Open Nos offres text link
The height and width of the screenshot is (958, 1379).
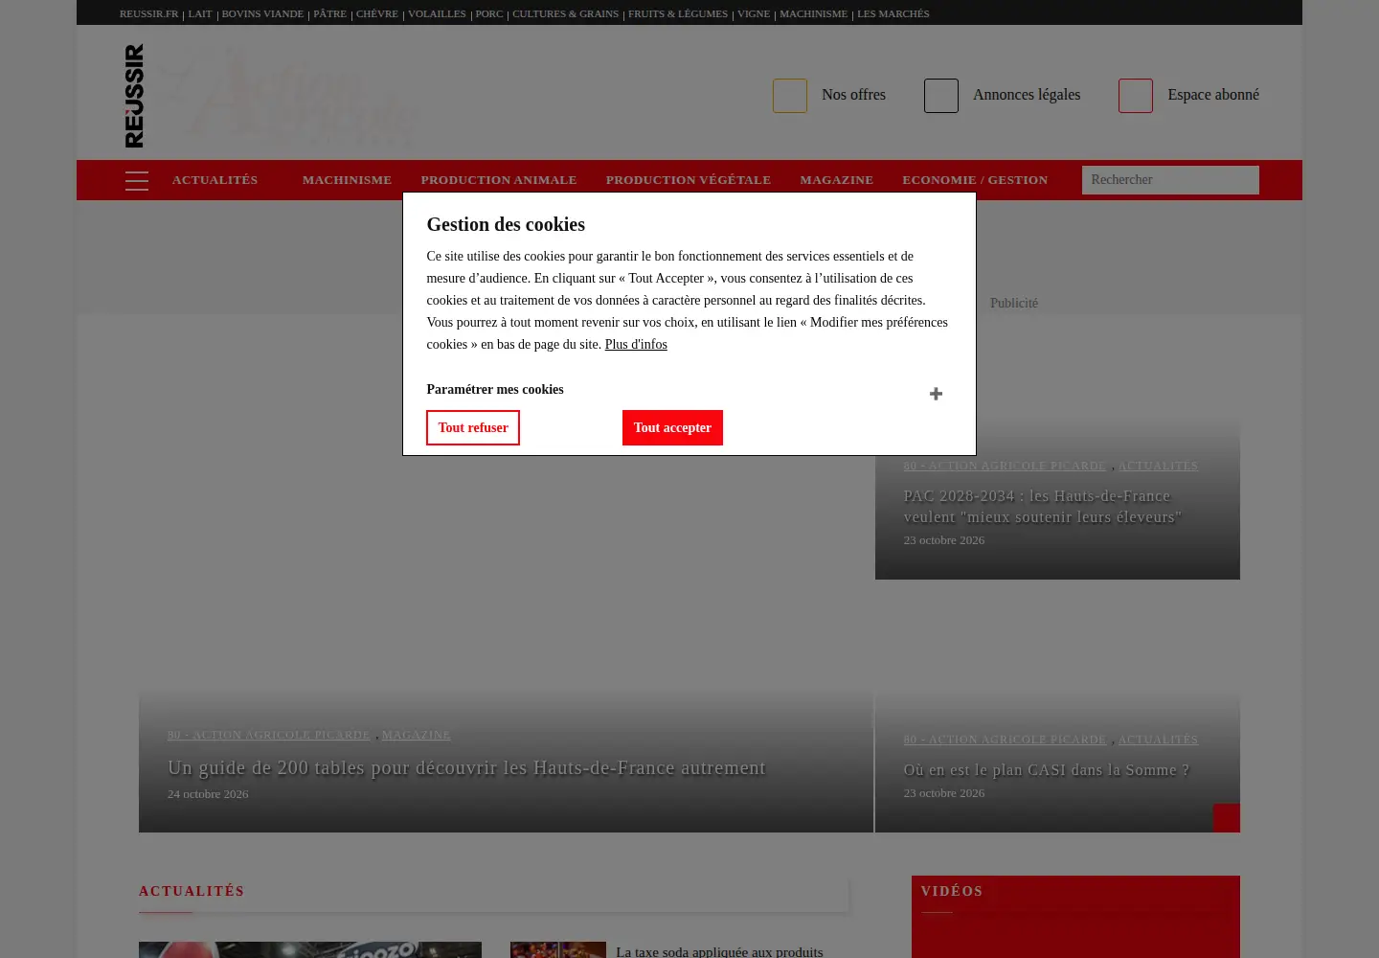coord(853,95)
